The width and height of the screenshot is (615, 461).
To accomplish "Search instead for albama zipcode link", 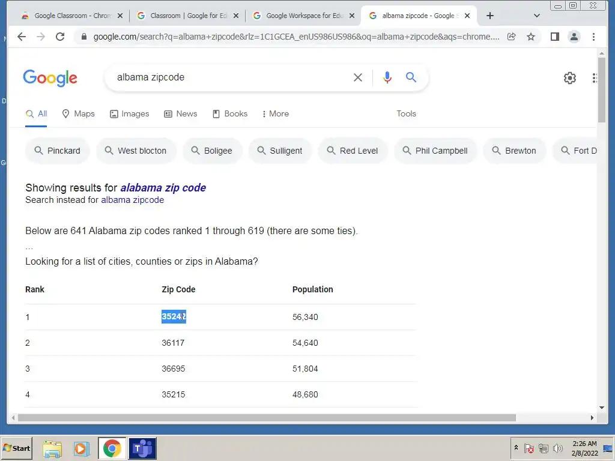I will click(x=133, y=200).
